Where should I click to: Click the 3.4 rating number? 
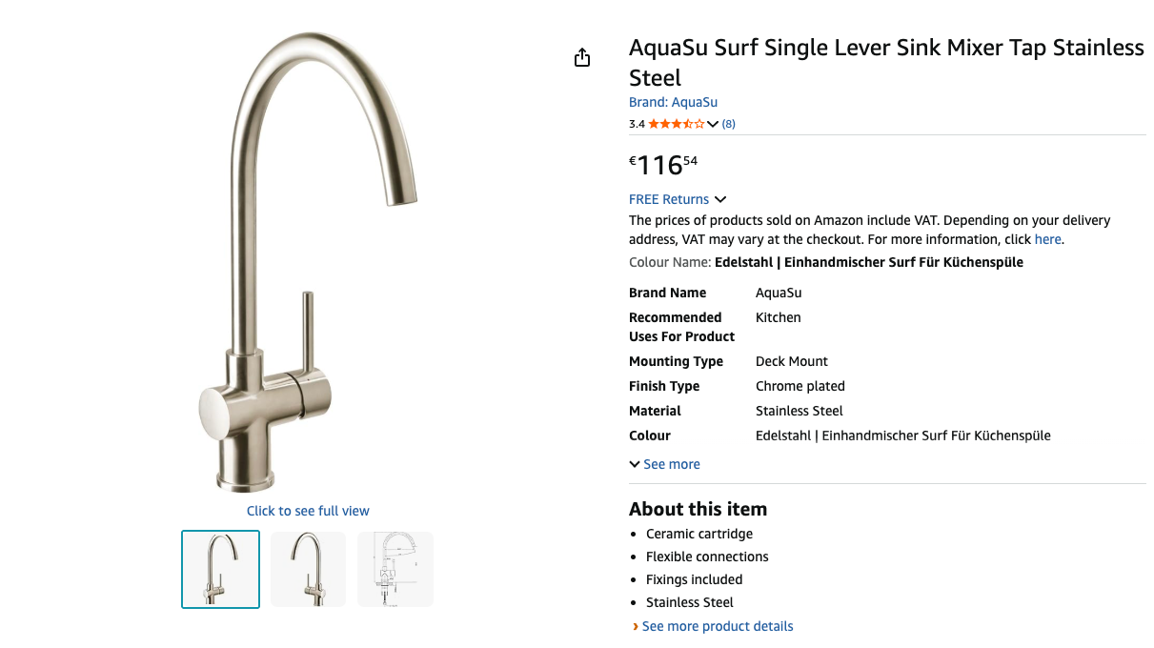click(x=637, y=124)
